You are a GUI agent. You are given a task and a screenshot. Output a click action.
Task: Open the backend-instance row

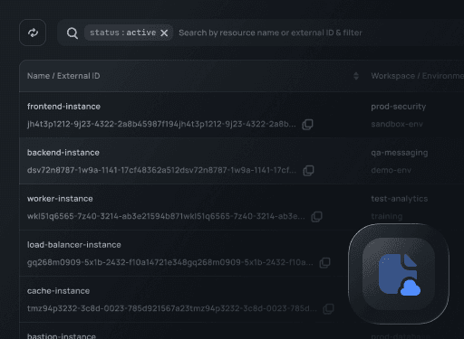point(242,161)
